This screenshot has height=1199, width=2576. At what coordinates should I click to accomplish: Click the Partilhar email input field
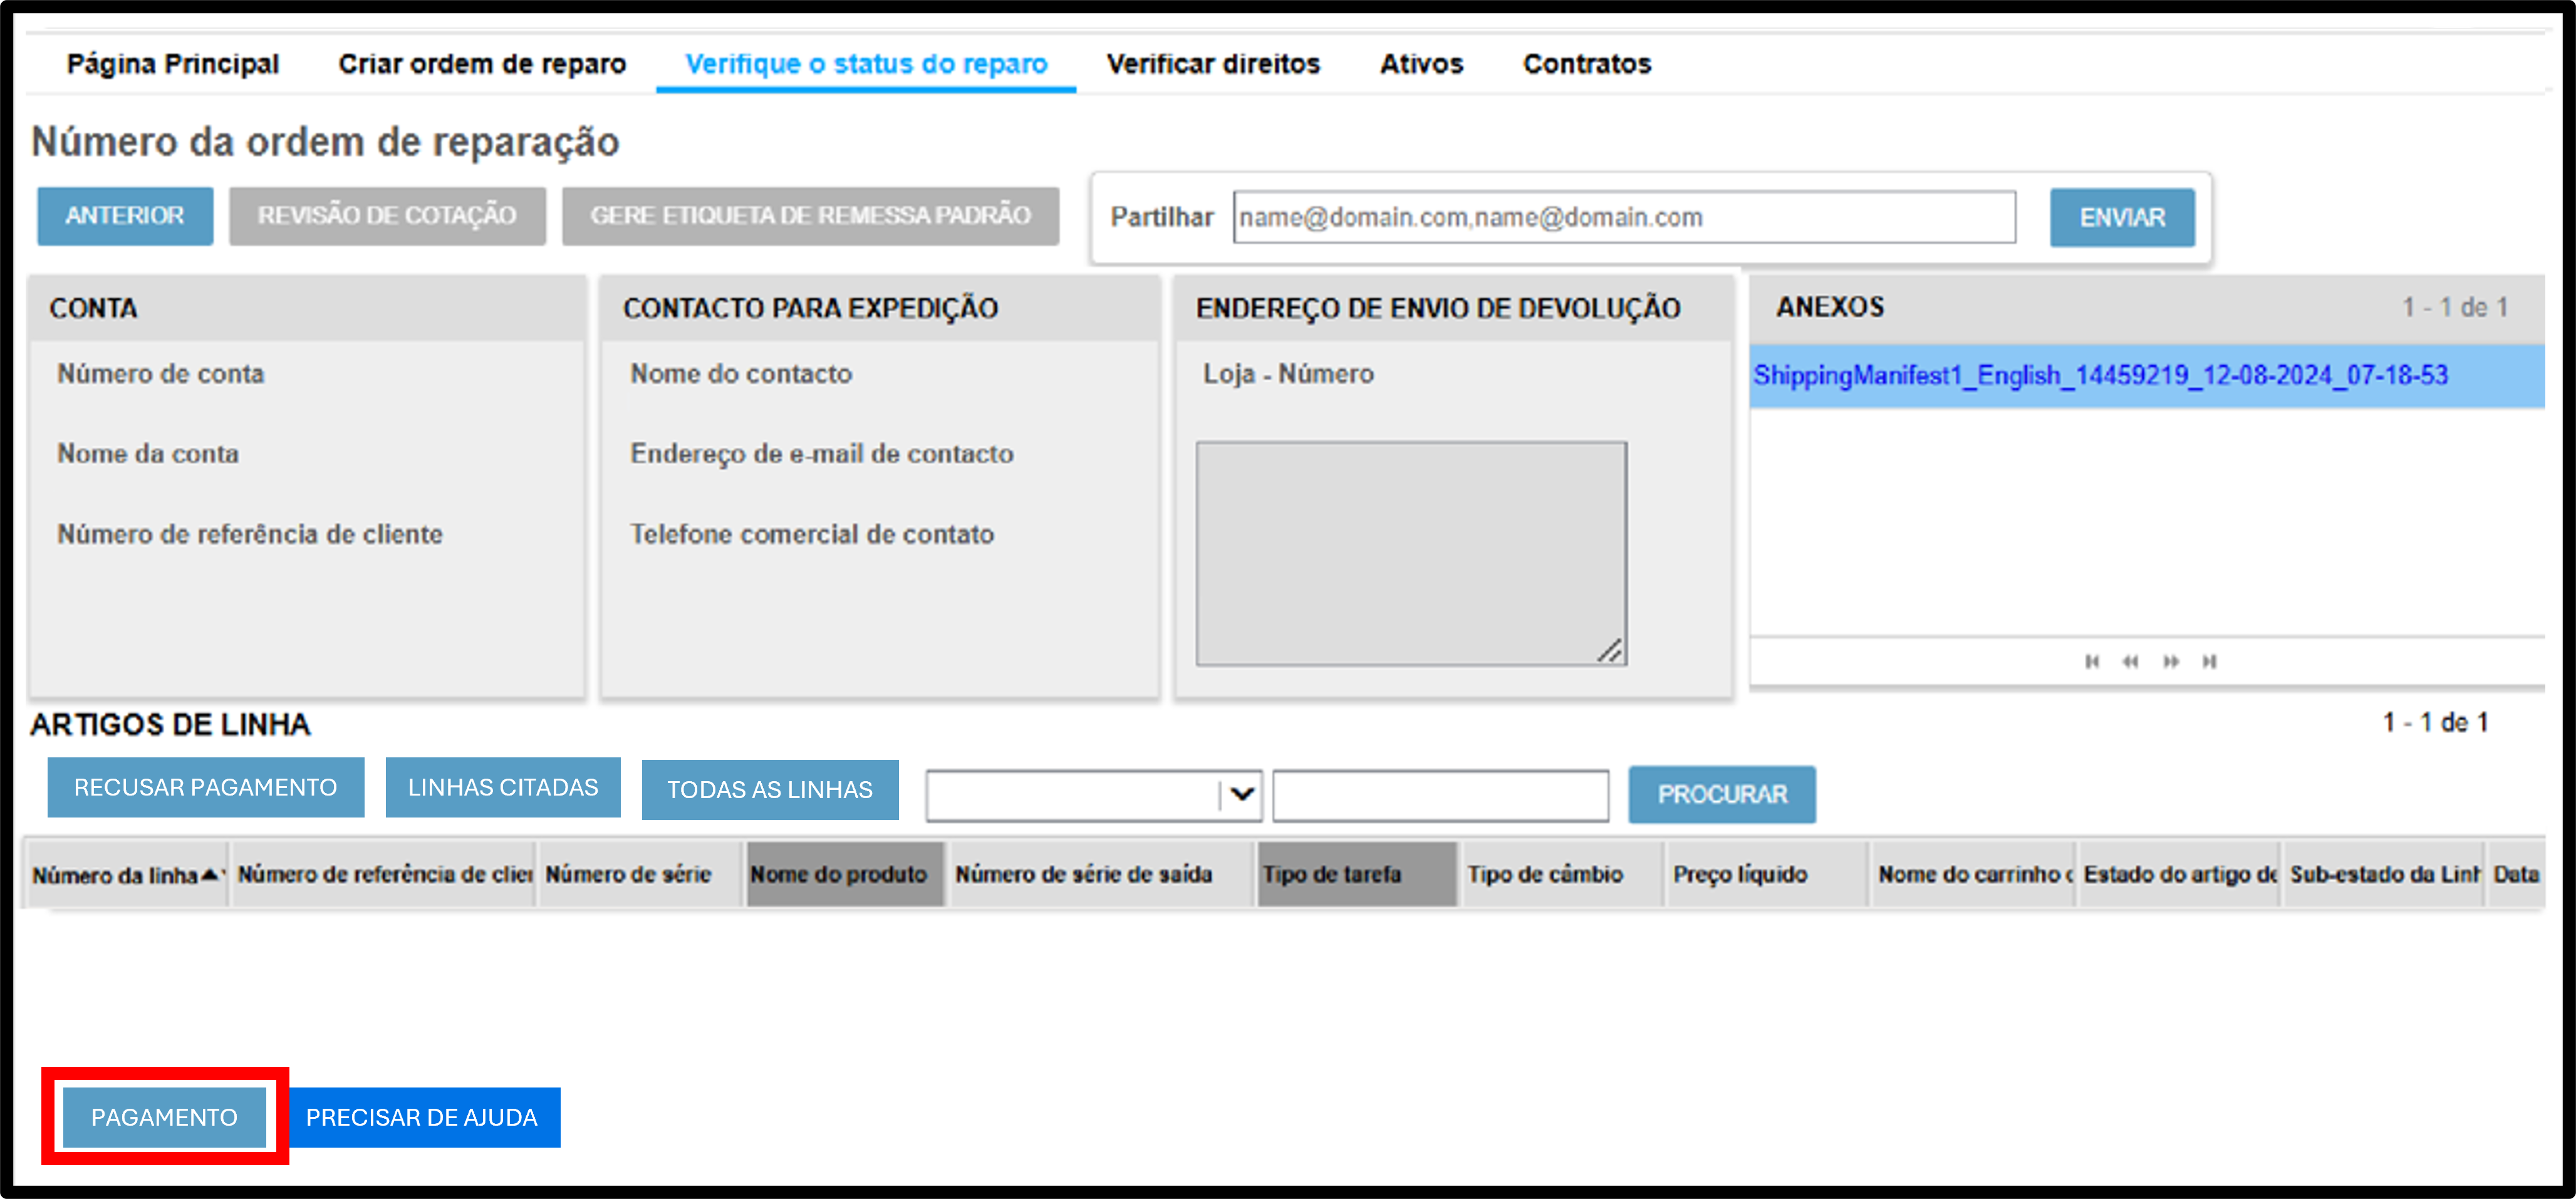(1624, 217)
